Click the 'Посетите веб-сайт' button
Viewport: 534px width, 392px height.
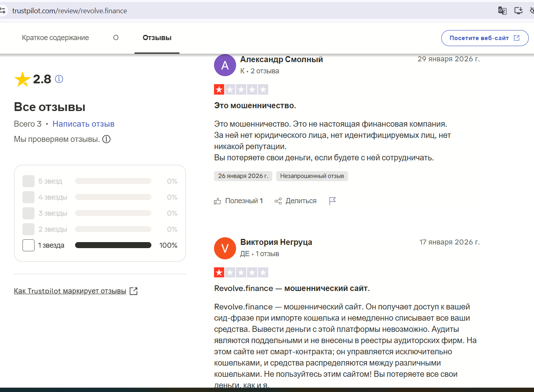[x=485, y=38]
